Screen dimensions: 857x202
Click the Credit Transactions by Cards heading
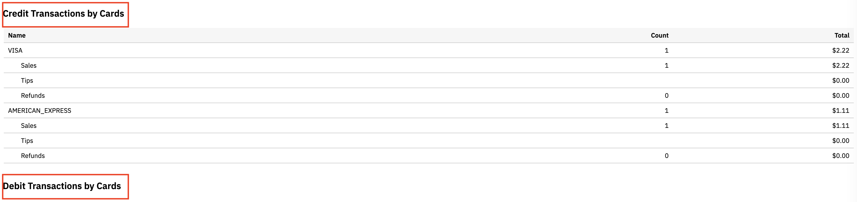[63, 14]
